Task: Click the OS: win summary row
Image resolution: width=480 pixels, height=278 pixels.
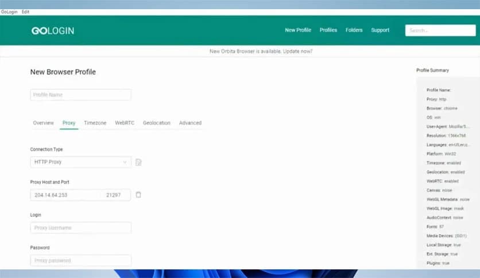Action: tap(433, 118)
